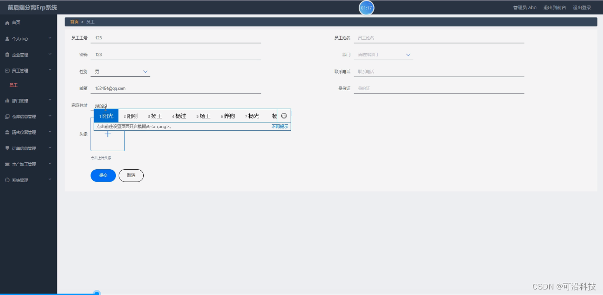Click the 系统管理 lifebuoy icon

point(7,180)
